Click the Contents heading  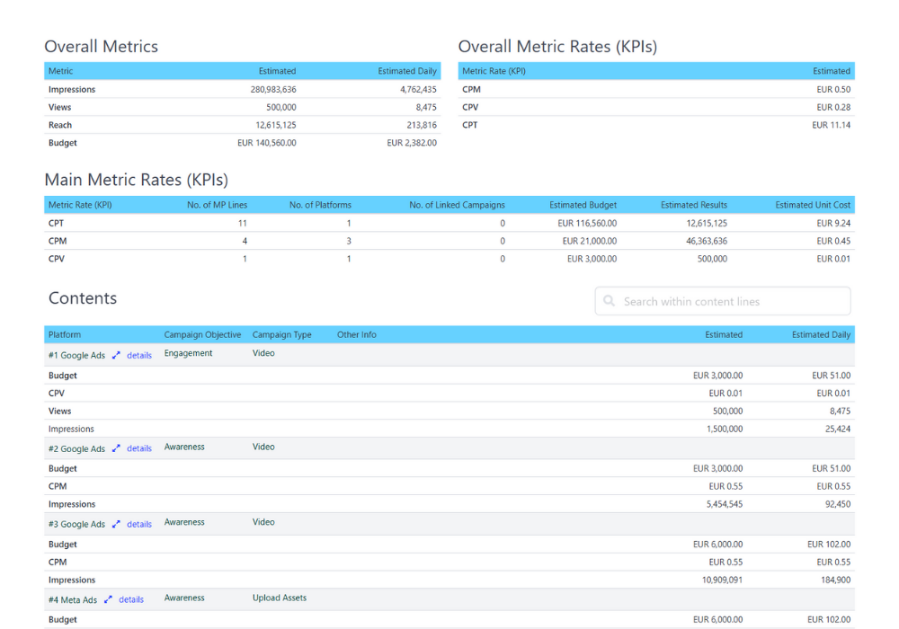pyautogui.click(x=83, y=298)
